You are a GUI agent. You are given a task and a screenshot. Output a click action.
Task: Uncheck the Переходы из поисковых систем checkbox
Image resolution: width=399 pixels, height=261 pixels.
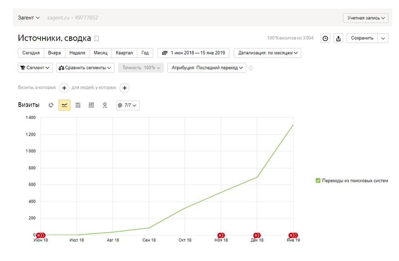click(x=318, y=180)
